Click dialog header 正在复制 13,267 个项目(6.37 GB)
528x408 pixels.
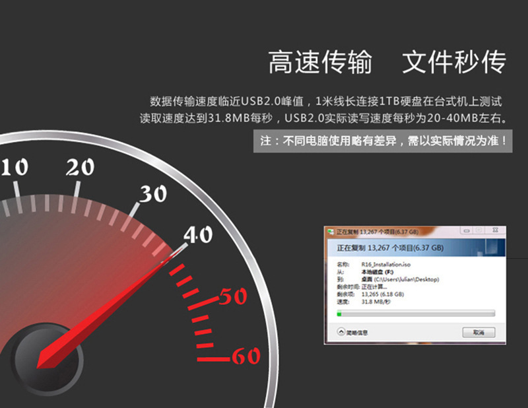(x=390, y=248)
